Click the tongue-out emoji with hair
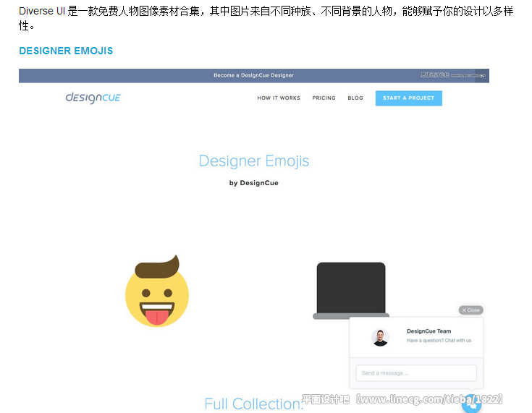Viewport: 532px width, 413px height. click(x=157, y=291)
